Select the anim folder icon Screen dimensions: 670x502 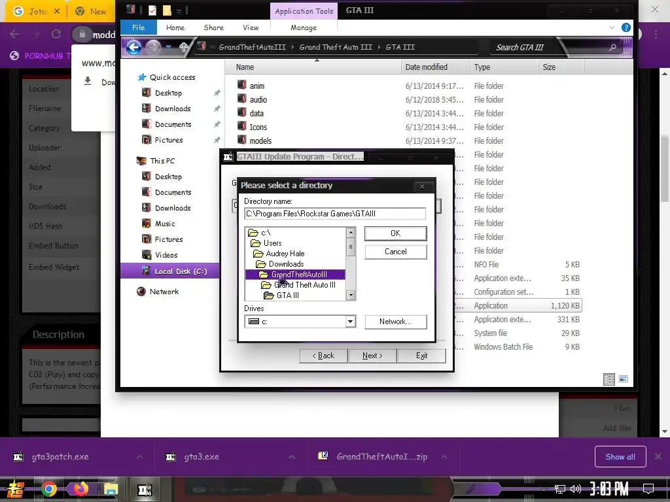242,86
